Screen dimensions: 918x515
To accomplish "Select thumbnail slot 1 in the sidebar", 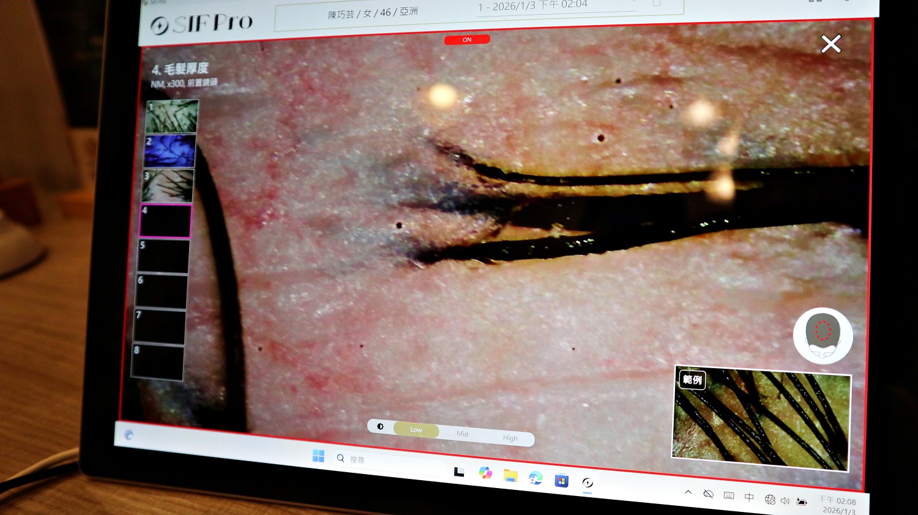I will pos(172,116).
